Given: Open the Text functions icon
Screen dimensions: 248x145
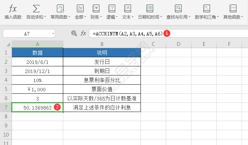Looking at the screenshot, I should pyautogui.click(x=128, y=8).
